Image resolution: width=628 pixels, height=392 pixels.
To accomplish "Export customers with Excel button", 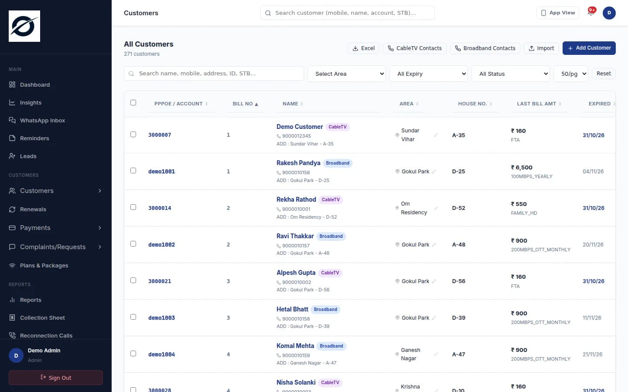I will [x=363, y=48].
